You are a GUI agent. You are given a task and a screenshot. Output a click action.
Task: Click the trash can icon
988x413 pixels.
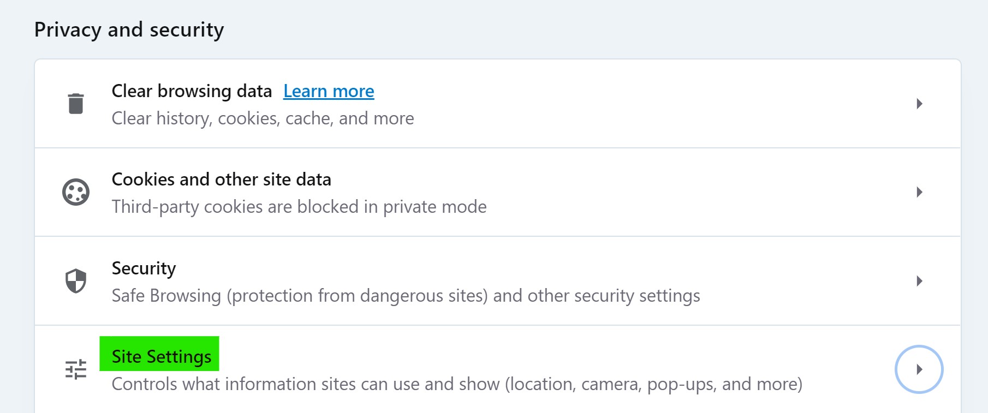[76, 104]
